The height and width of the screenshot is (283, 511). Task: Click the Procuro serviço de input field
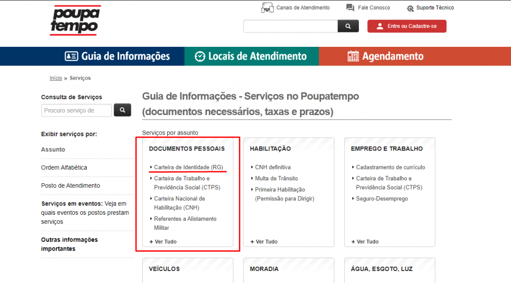(x=76, y=111)
